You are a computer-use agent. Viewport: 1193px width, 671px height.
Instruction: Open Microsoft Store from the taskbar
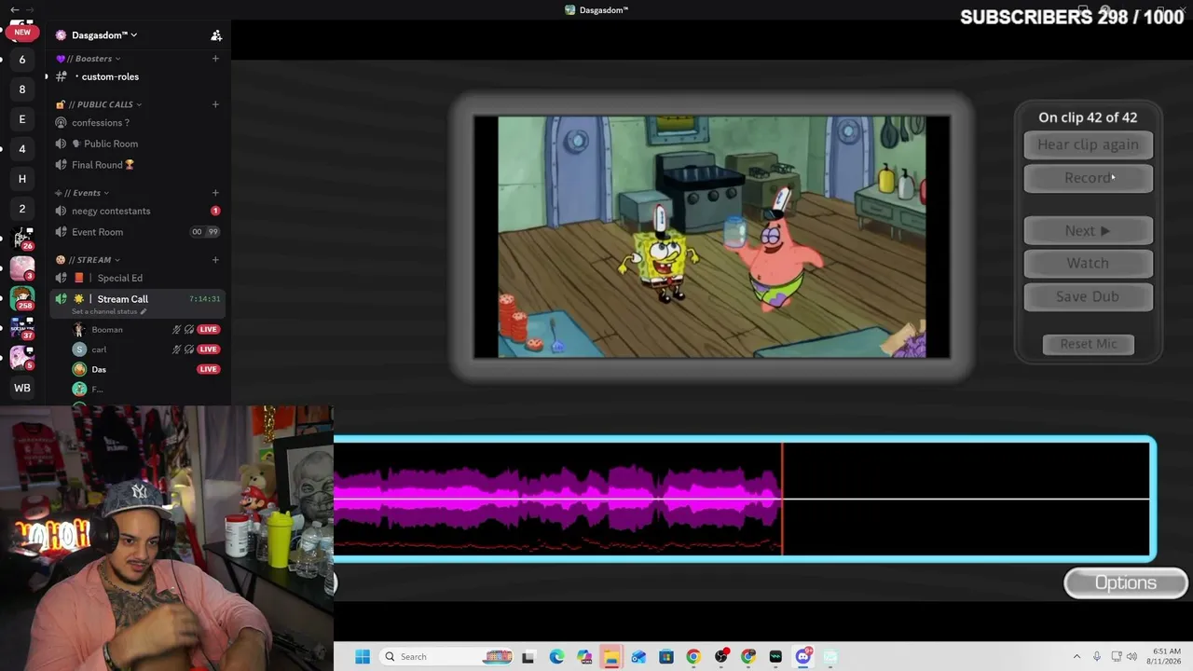[x=665, y=657]
